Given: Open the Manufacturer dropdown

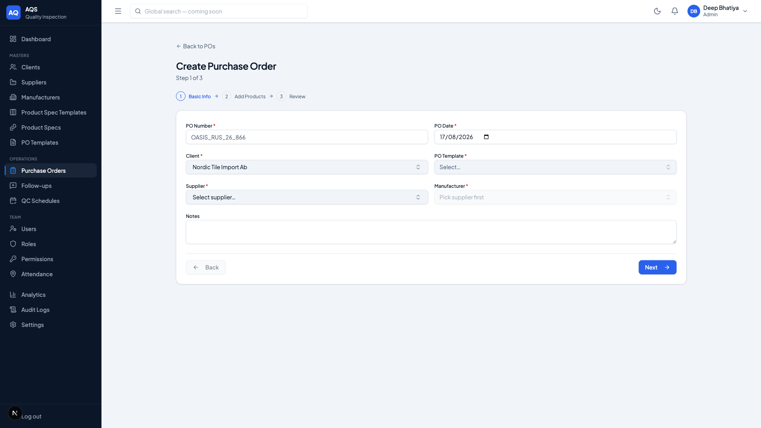Looking at the screenshot, I should (555, 197).
